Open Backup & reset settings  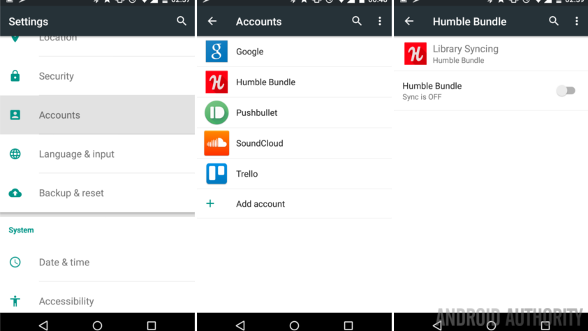98,193
